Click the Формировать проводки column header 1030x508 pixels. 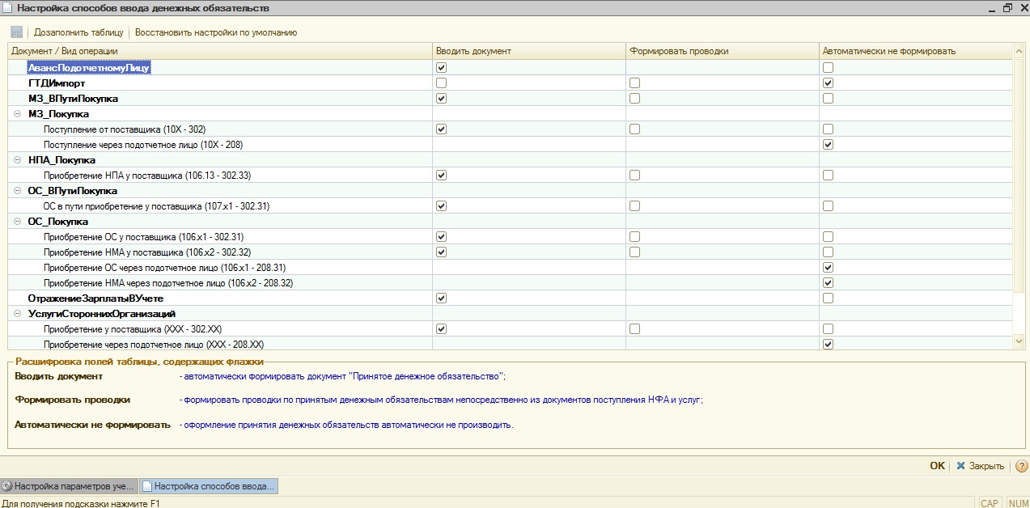[723, 51]
